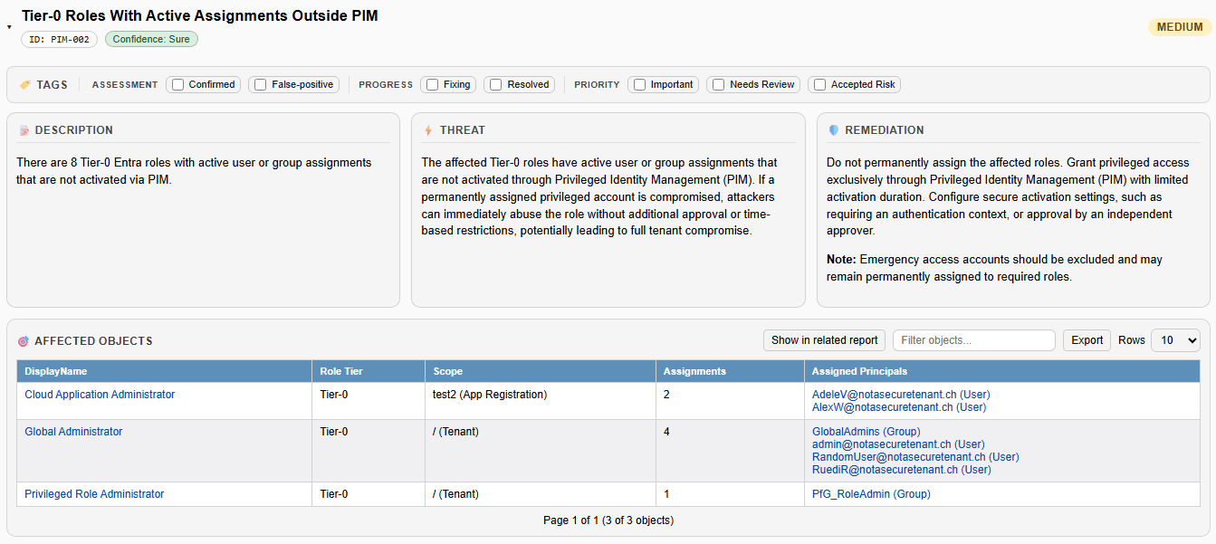Click the shield icon next to Remediation
The height and width of the screenshot is (544, 1216).
(x=833, y=130)
